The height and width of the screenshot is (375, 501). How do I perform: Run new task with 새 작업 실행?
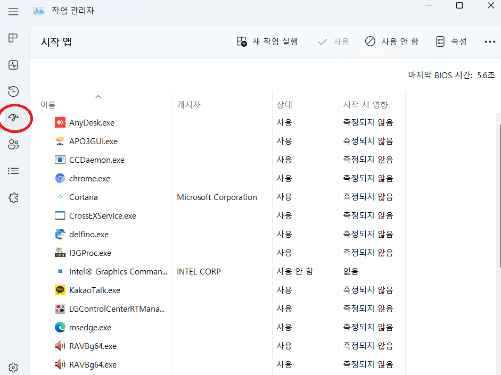pos(267,41)
